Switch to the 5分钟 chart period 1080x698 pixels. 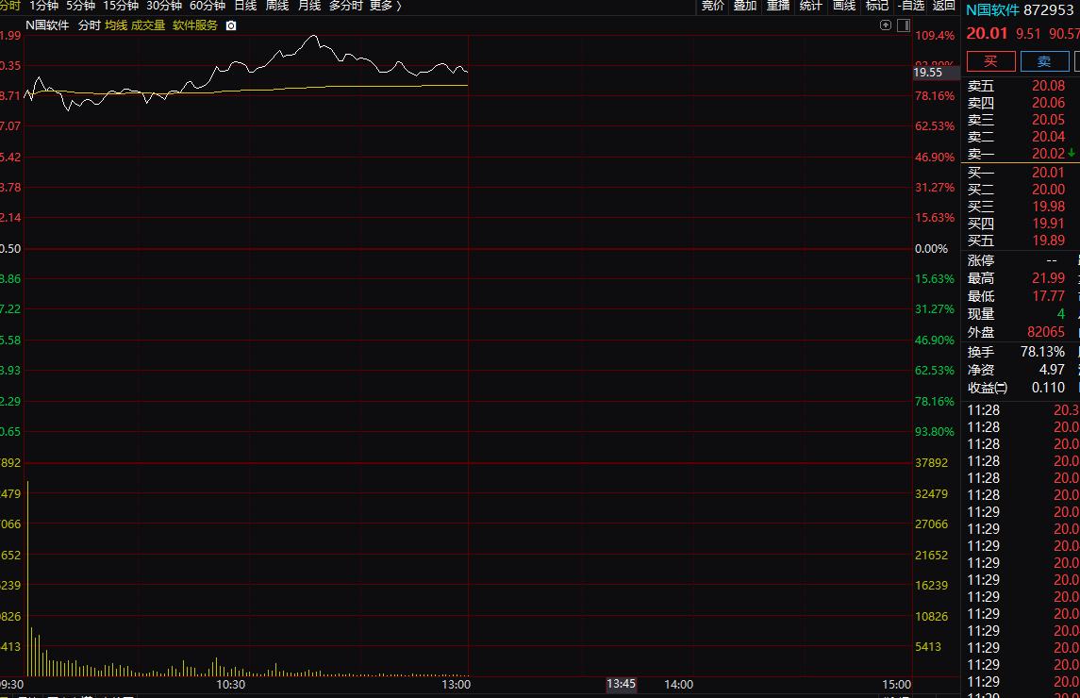[80, 6]
